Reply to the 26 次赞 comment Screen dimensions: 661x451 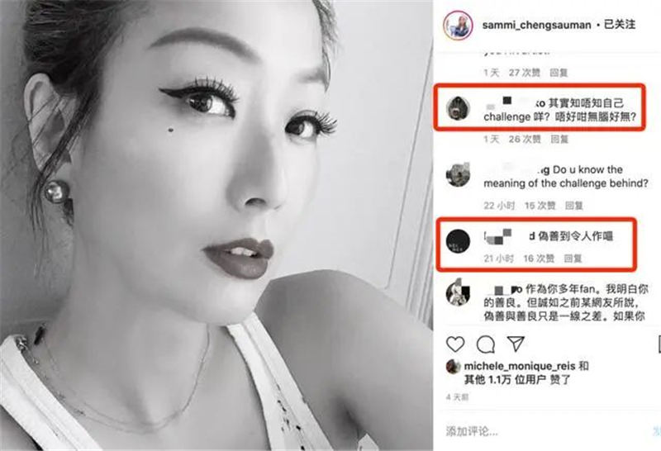(x=559, y=139)
